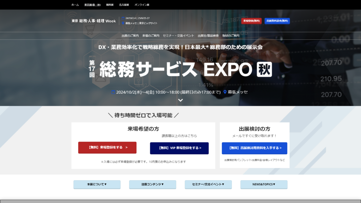Click the location pin beside 幕張メッセ | 東京ビッグサイト
361x203 pixels.
[x=123, y=23]
